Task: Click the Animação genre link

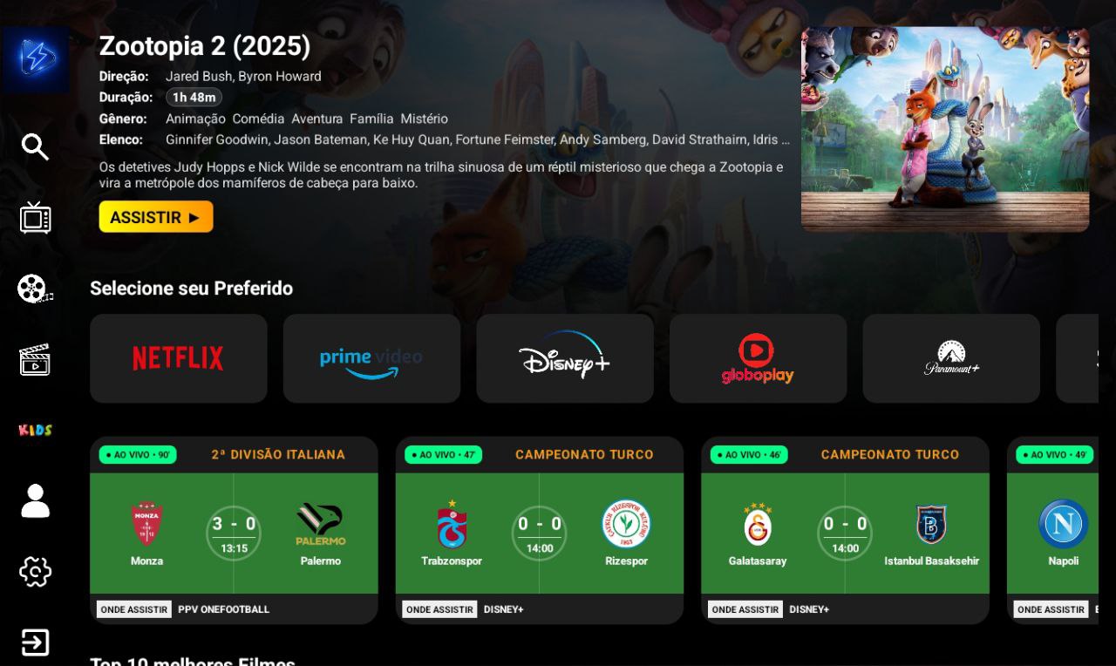Action: point(195,119)
